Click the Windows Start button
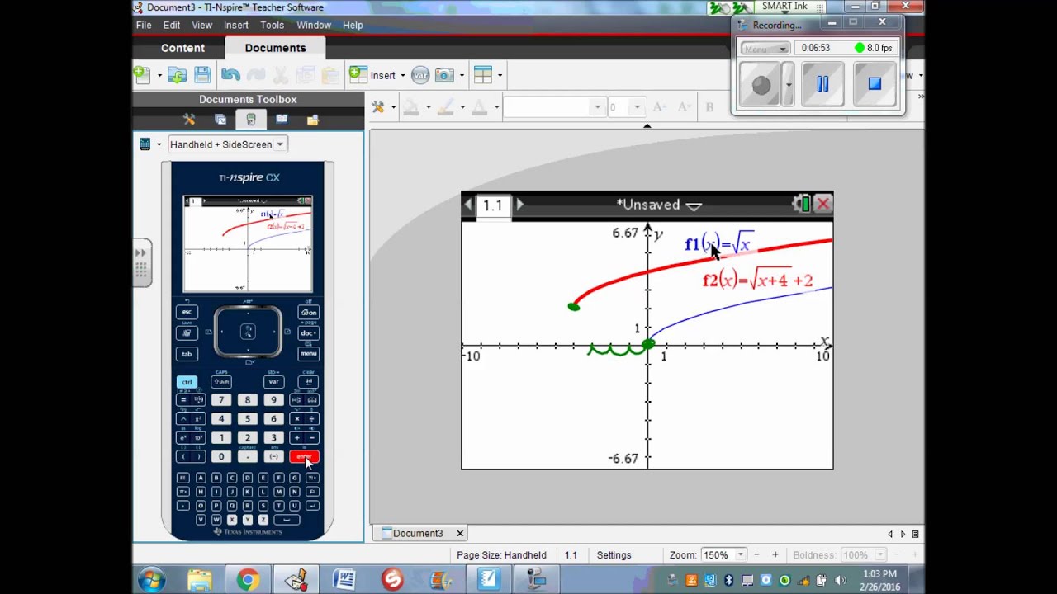Viewport: 1057px width, 594px height. [x=152, y=580]
